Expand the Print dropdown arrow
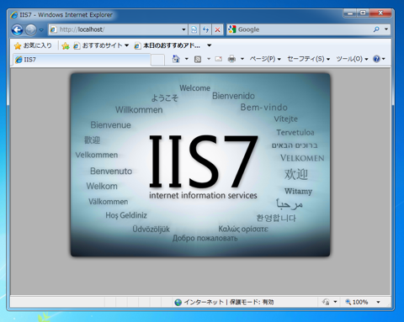This screenshot has height=322, width=404. [x=242, y=59]
